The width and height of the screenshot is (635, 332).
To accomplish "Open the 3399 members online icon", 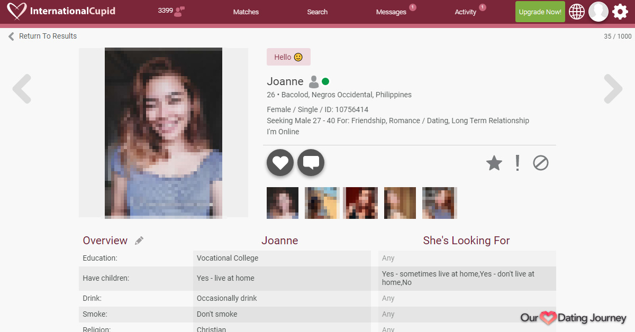I will click(x=179, y=11).
